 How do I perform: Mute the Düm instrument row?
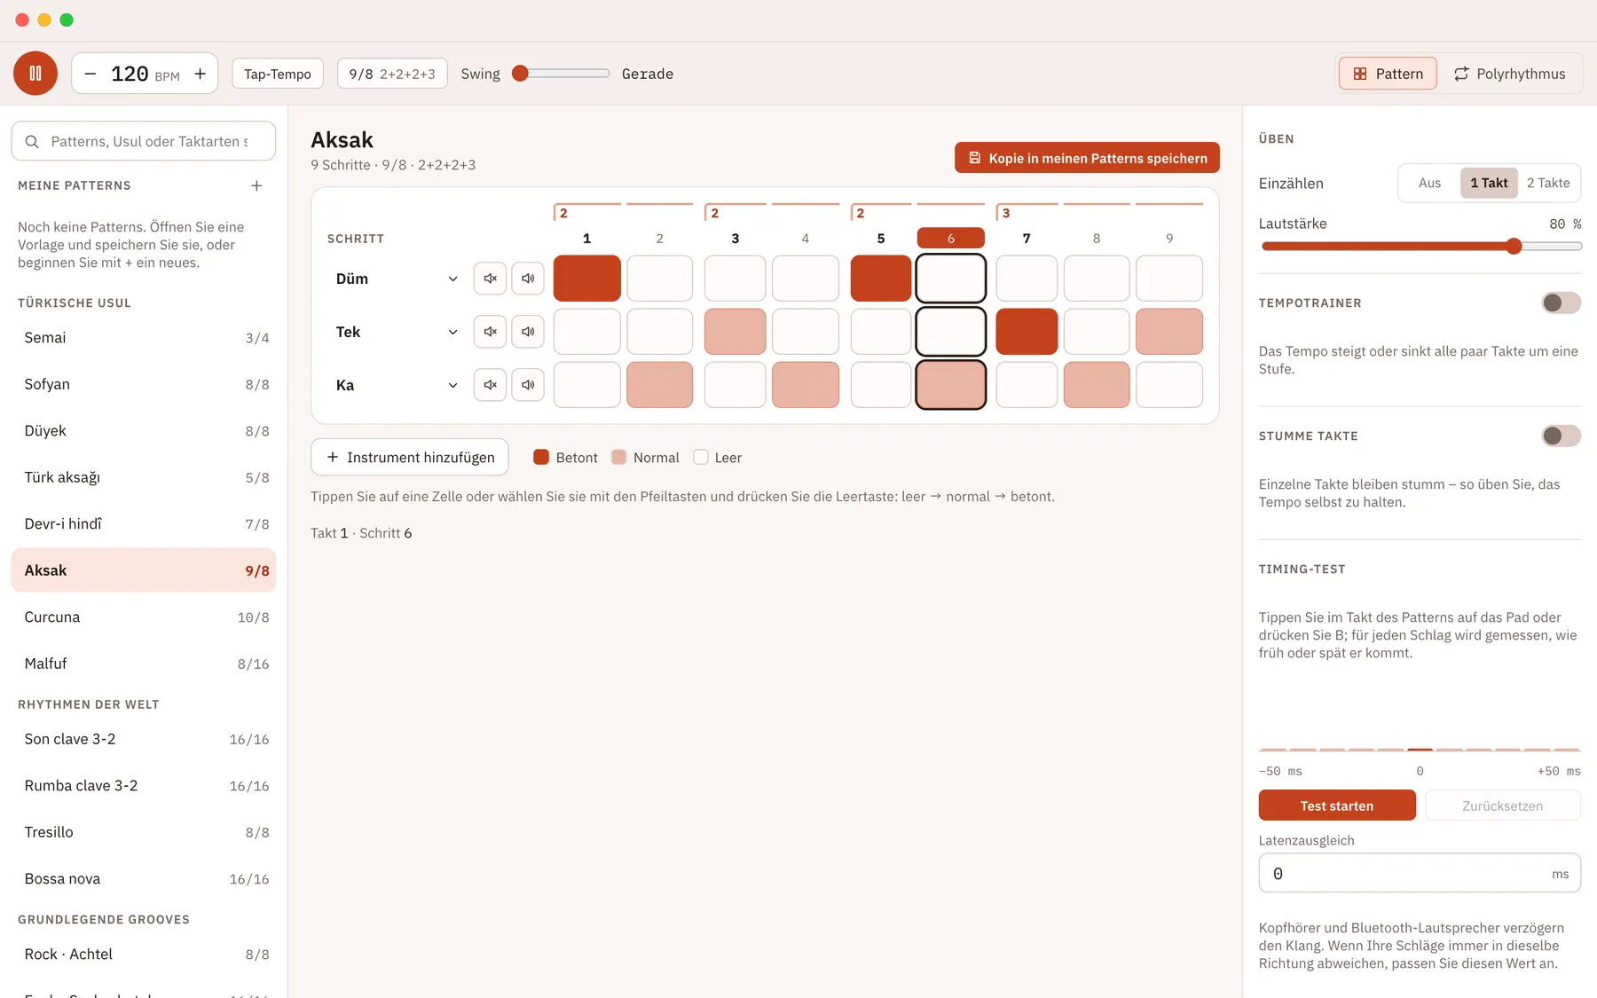click(x=490, y=279)
